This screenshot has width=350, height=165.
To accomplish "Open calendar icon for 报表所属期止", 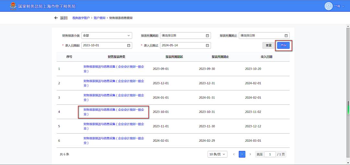I will [286, 36].
